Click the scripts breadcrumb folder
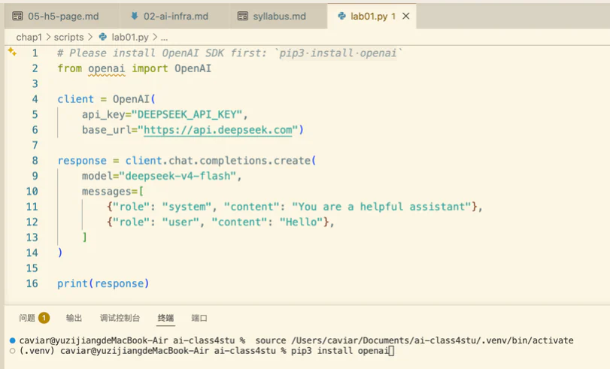Viewport: 610px width, 369px height. point(68,38)
